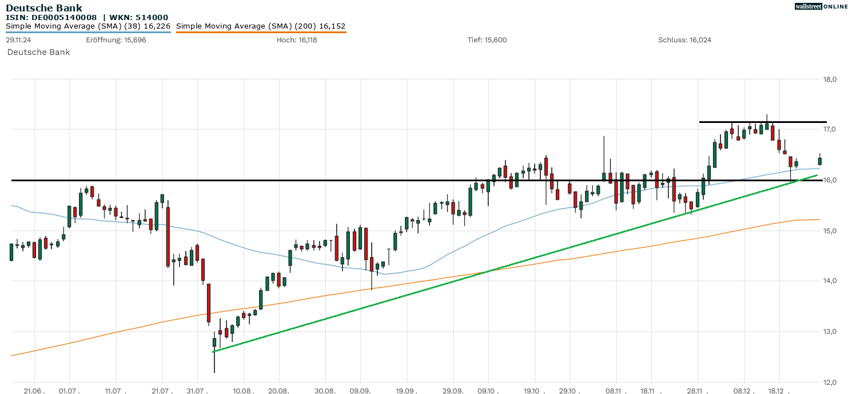Click the Eröffnung 15,696 opening value
The image size is (852, 394).
(x=108, y=40)
